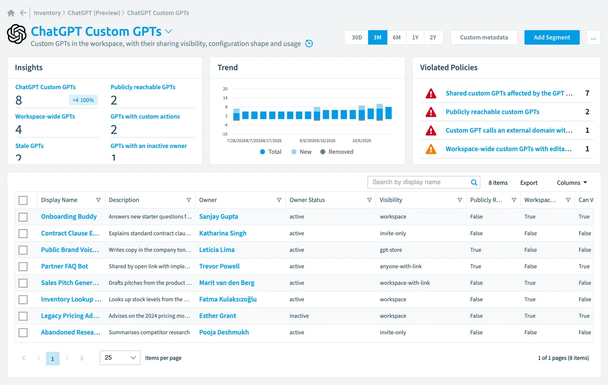Click Export

click(x=529, y=183)
